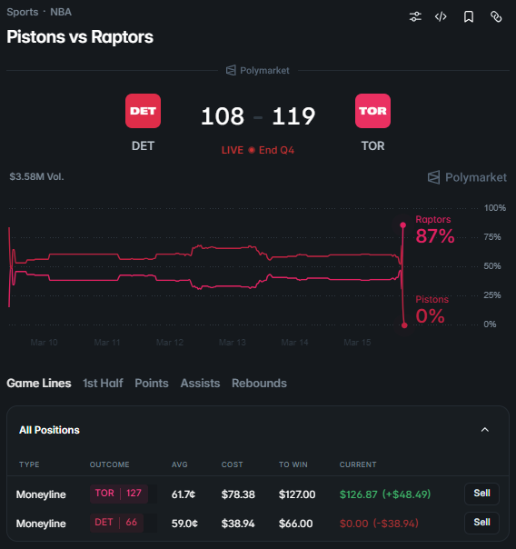Click the COST column header

click(232, 464)
